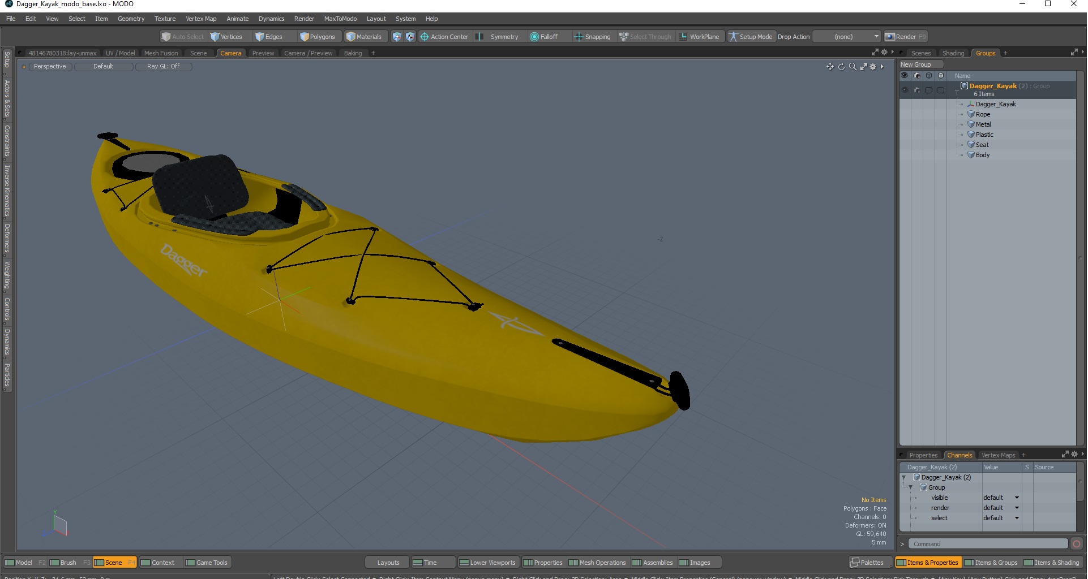Click the shield icon next to Materials
The image size is (1088, 579).
coord(397,37)
